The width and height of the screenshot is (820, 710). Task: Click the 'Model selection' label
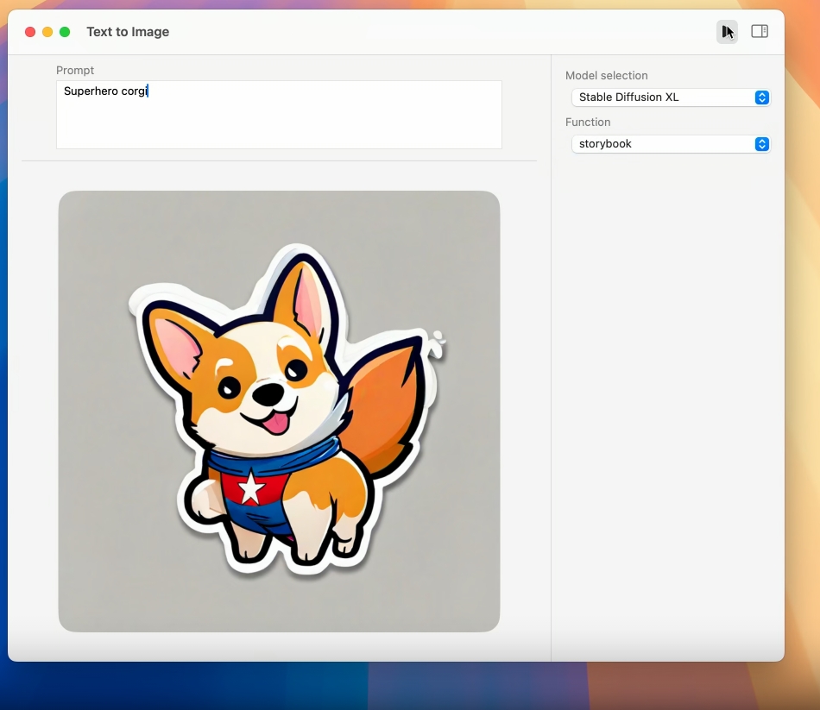point(606,75)
